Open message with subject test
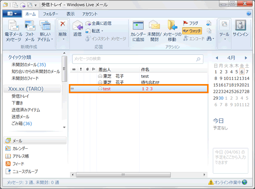Viewport: 255px width, 189px height. 139,76
